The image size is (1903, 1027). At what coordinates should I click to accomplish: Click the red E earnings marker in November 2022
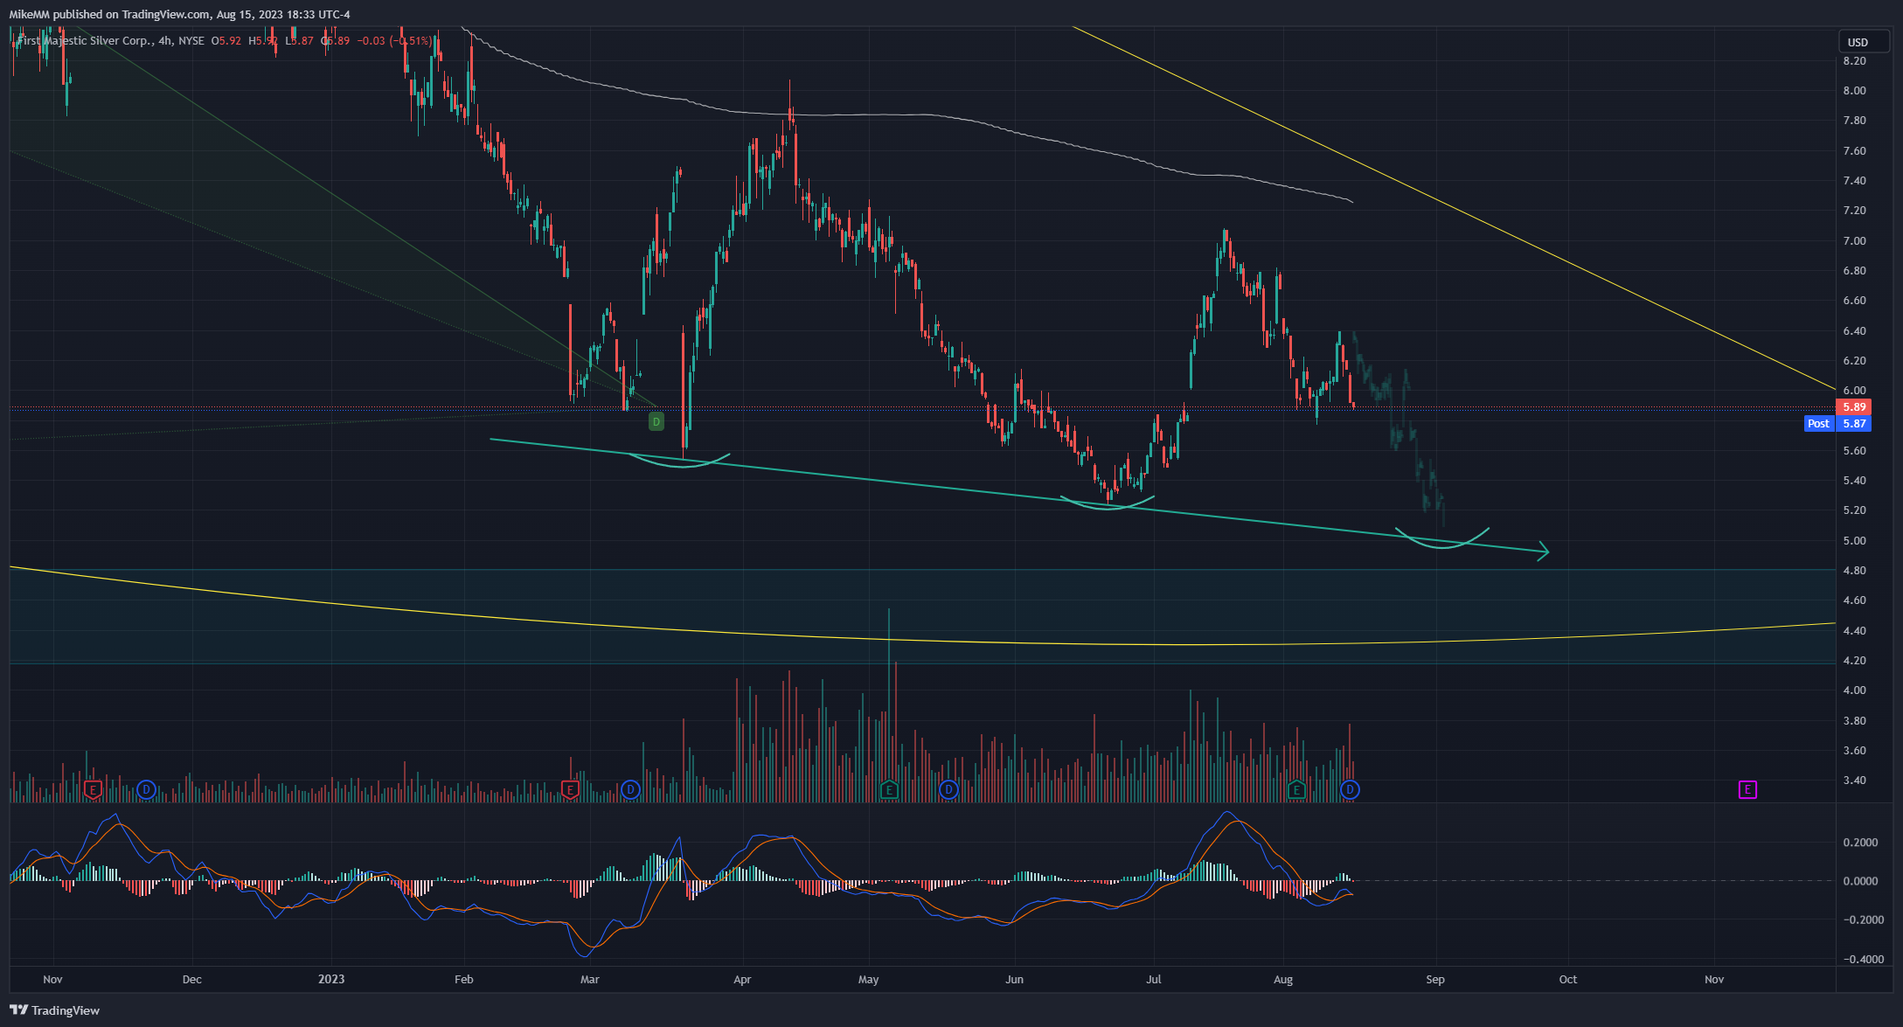tap(94, 790)
